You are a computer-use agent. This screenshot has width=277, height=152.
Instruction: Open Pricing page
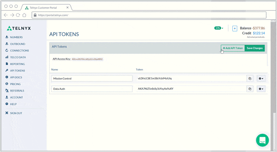click(15, 84)
